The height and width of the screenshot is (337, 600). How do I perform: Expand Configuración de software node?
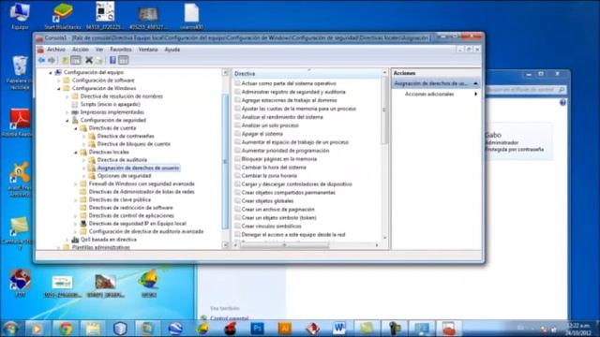click(x=59, y=81)
